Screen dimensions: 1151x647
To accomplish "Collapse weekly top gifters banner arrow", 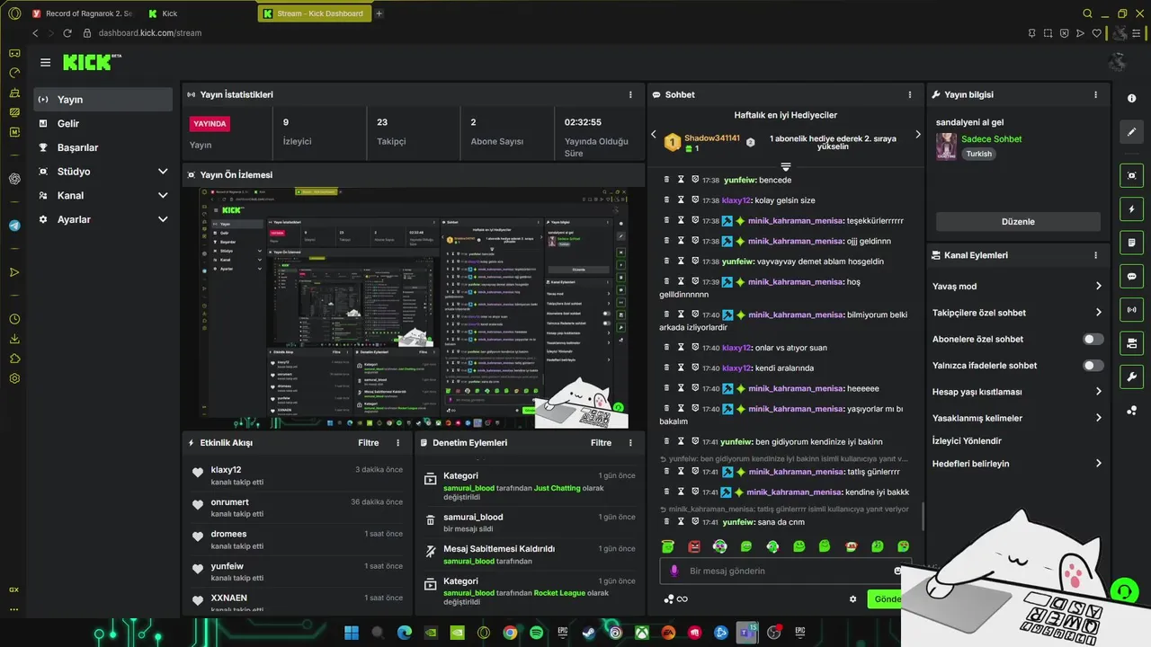I will point(785,167).
